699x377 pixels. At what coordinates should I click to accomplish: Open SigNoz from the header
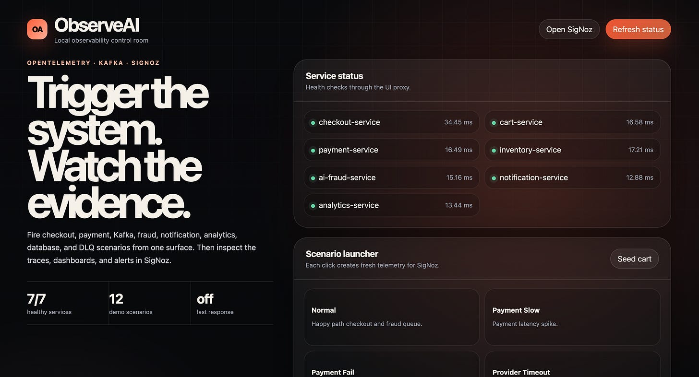[x=569, y=29]
